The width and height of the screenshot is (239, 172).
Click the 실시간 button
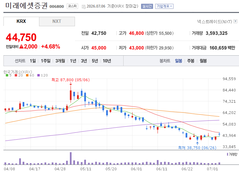pyautogui.click(x=147, y=6)
